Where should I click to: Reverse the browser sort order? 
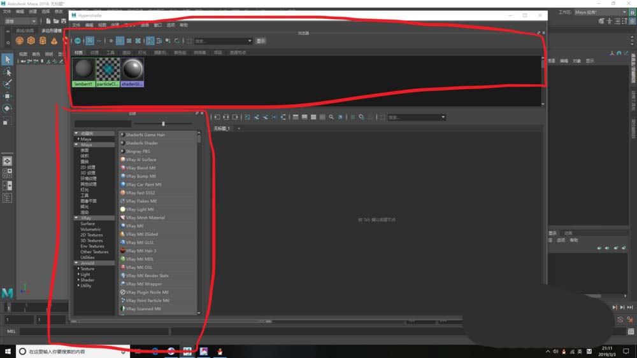click(177, 41)
